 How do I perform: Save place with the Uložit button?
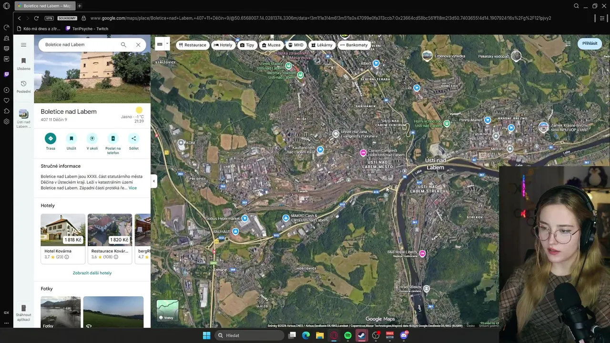click(71, 142)
